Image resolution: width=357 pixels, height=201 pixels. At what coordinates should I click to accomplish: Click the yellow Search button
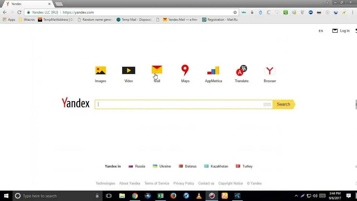[x=284, y=104]
